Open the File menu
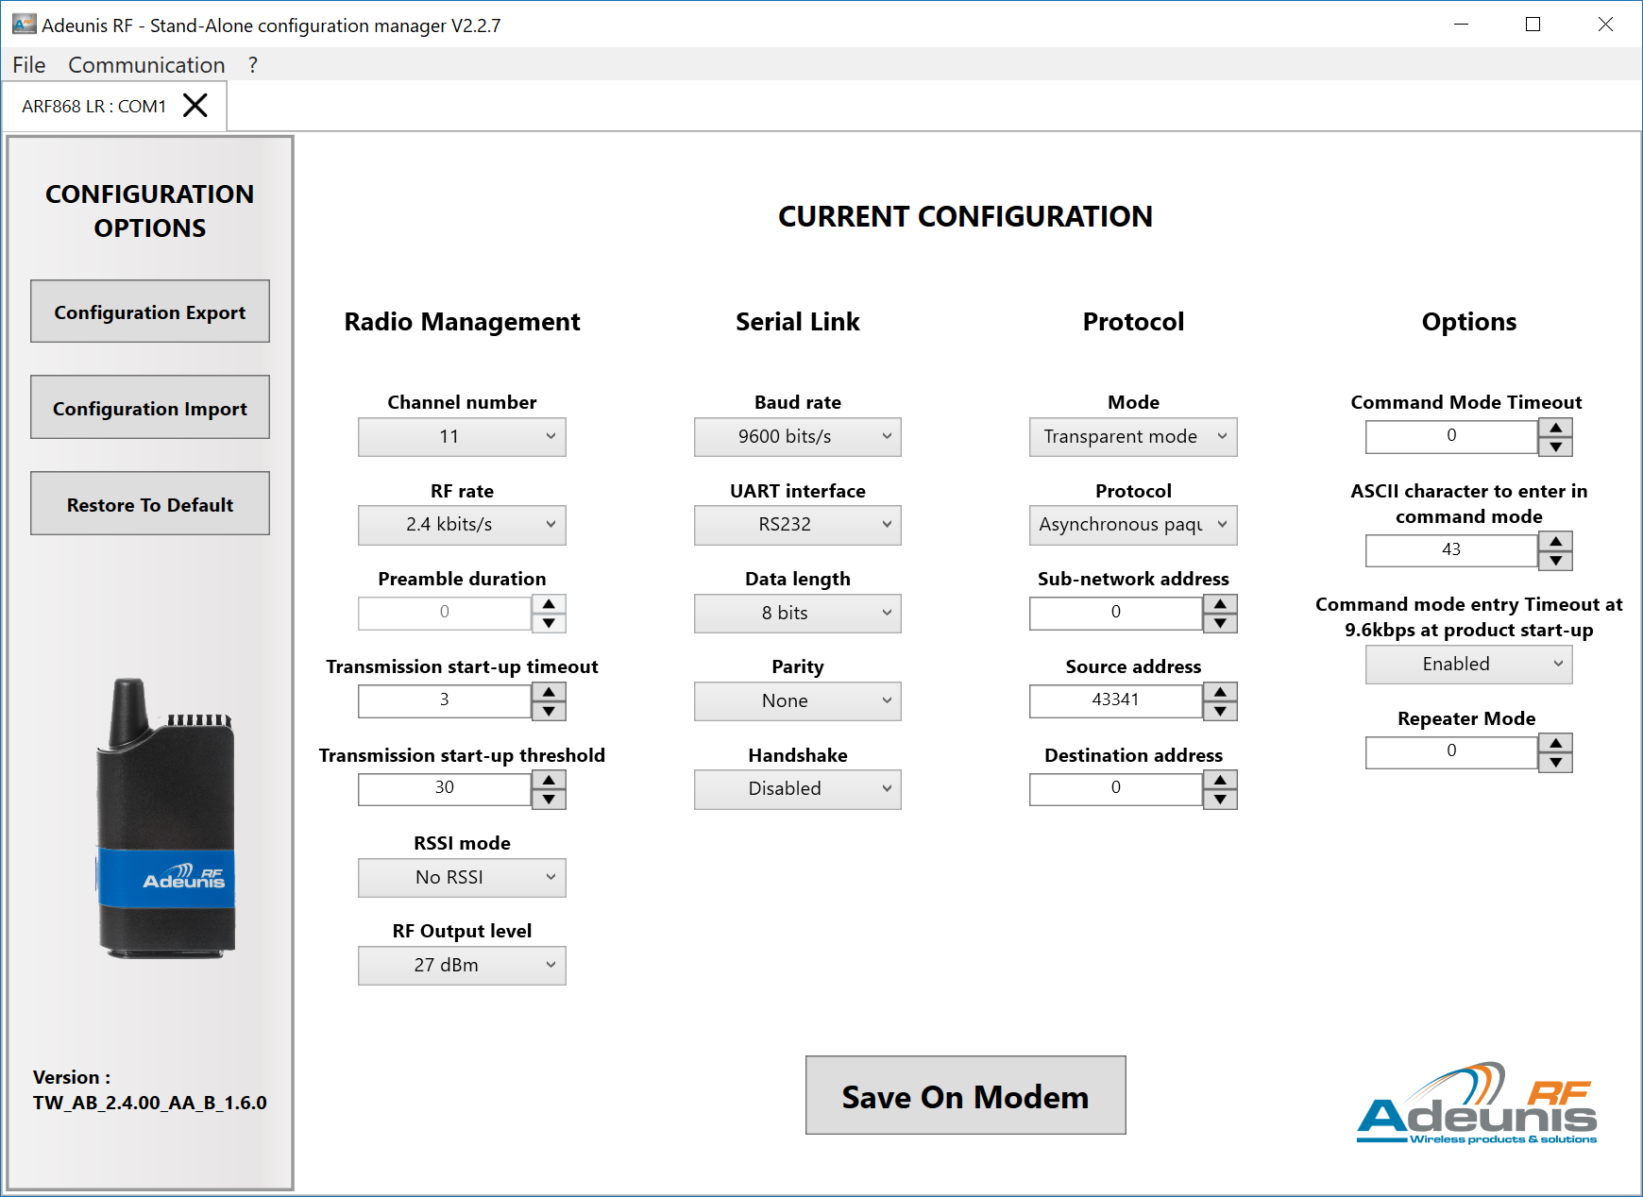The width and height of the screenshot is (1643, 1197). point(28,65)
